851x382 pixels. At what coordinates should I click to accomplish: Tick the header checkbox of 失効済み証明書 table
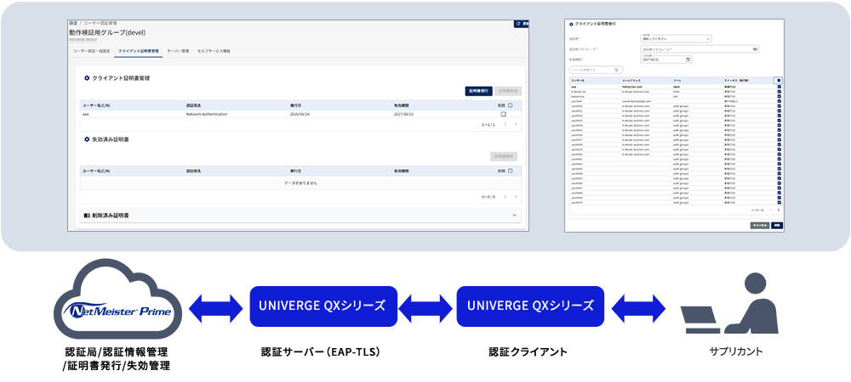click(510, 171)
